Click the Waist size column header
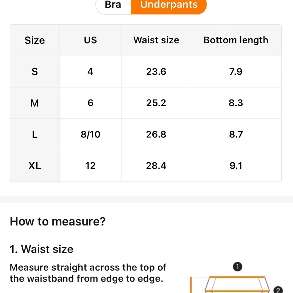293x293 pixels. [x=156, y=40]
